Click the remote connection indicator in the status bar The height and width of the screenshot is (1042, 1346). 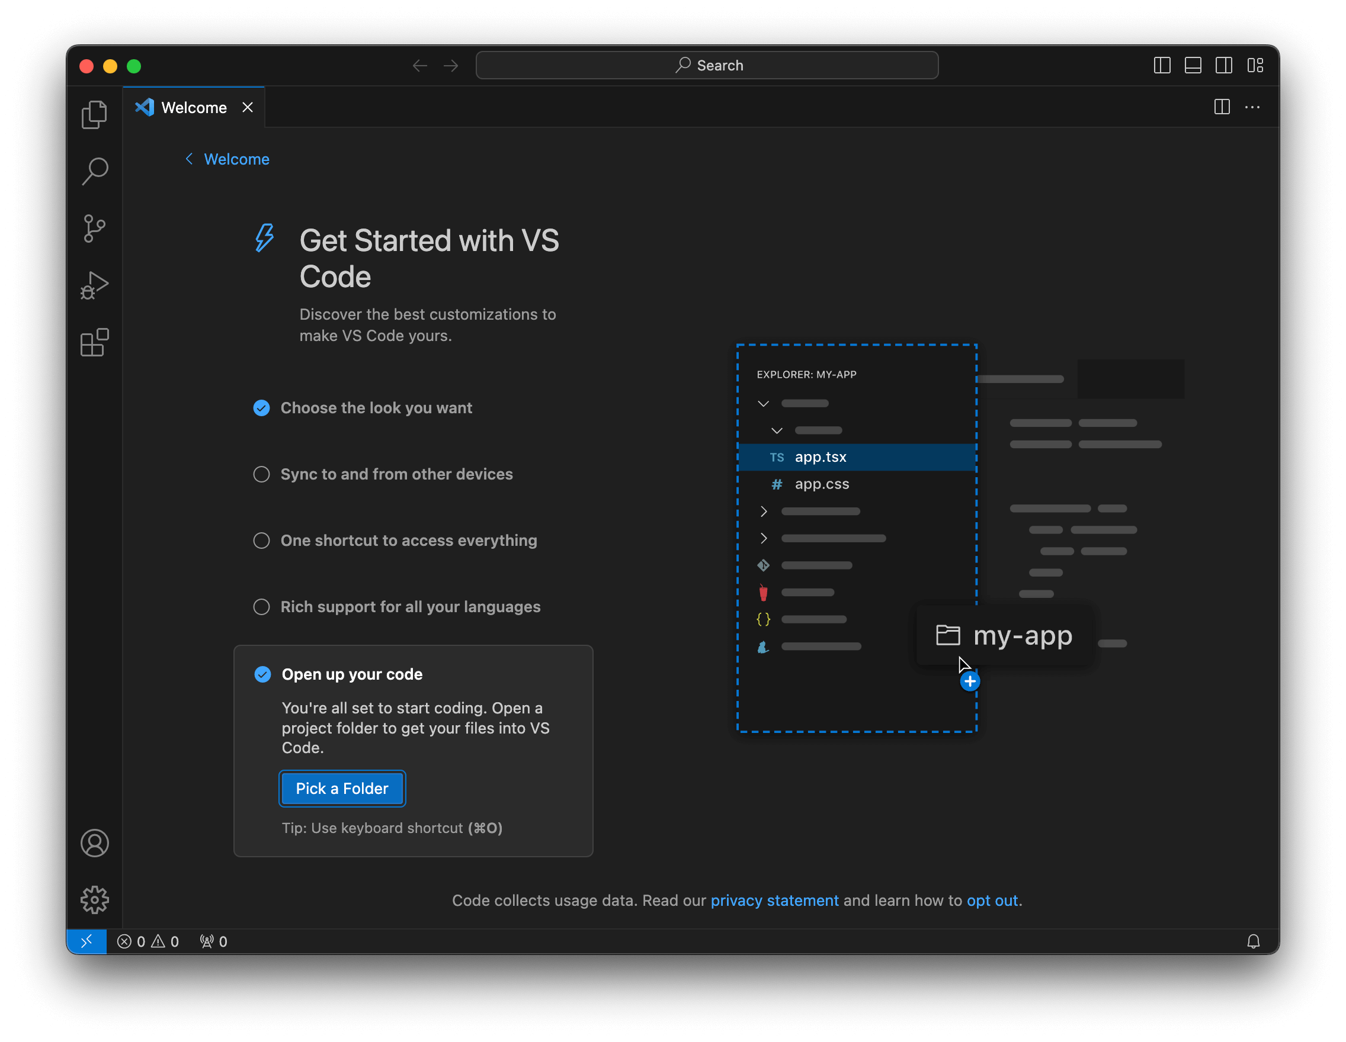point(86,941)
